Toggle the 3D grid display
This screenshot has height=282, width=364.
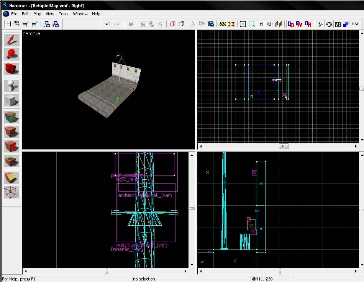click(x=17, y=24)
